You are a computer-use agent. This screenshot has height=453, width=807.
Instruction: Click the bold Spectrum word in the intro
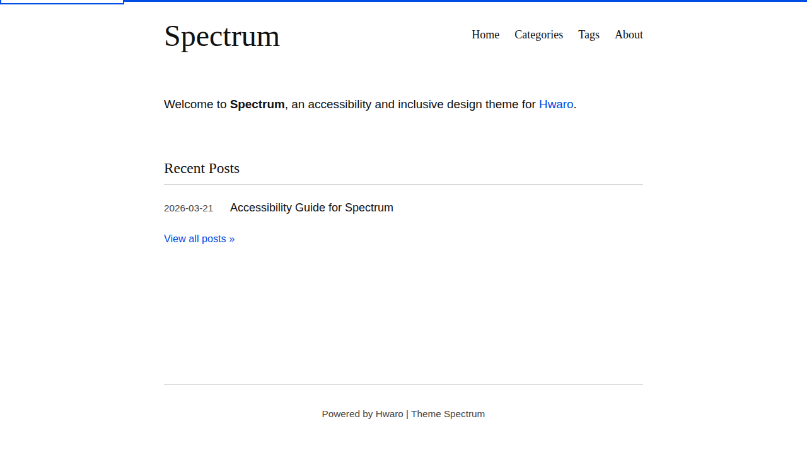(257, 104)
